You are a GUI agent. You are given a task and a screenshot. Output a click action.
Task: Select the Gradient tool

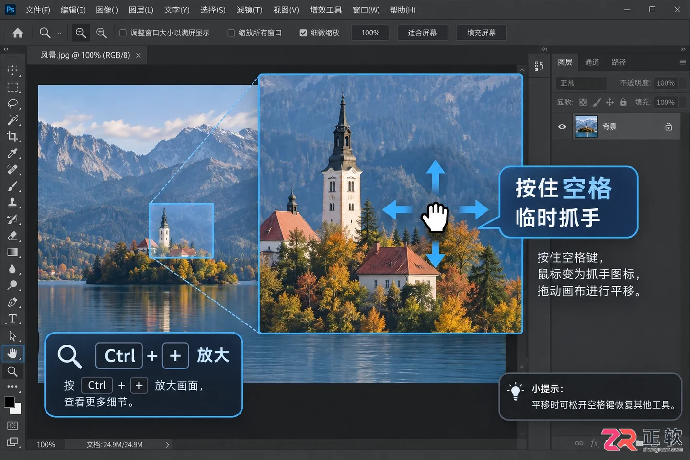click(12, 252)
